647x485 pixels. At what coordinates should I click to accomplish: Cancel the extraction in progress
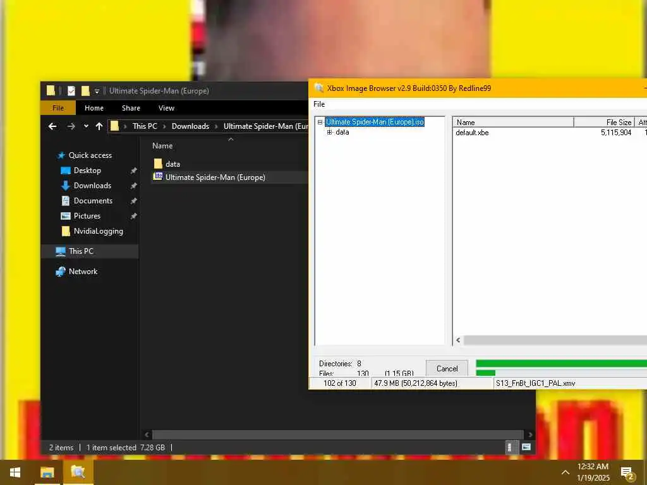pyautogui.click(x=447, y=368)
